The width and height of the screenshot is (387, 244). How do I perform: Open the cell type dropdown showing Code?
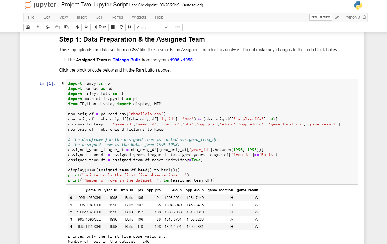click(153, 27)
